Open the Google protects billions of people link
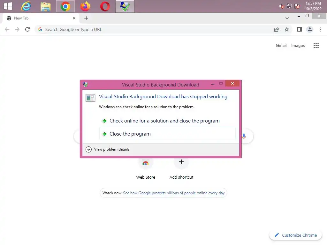Viewport: 327px width, 245px height. 174,193
